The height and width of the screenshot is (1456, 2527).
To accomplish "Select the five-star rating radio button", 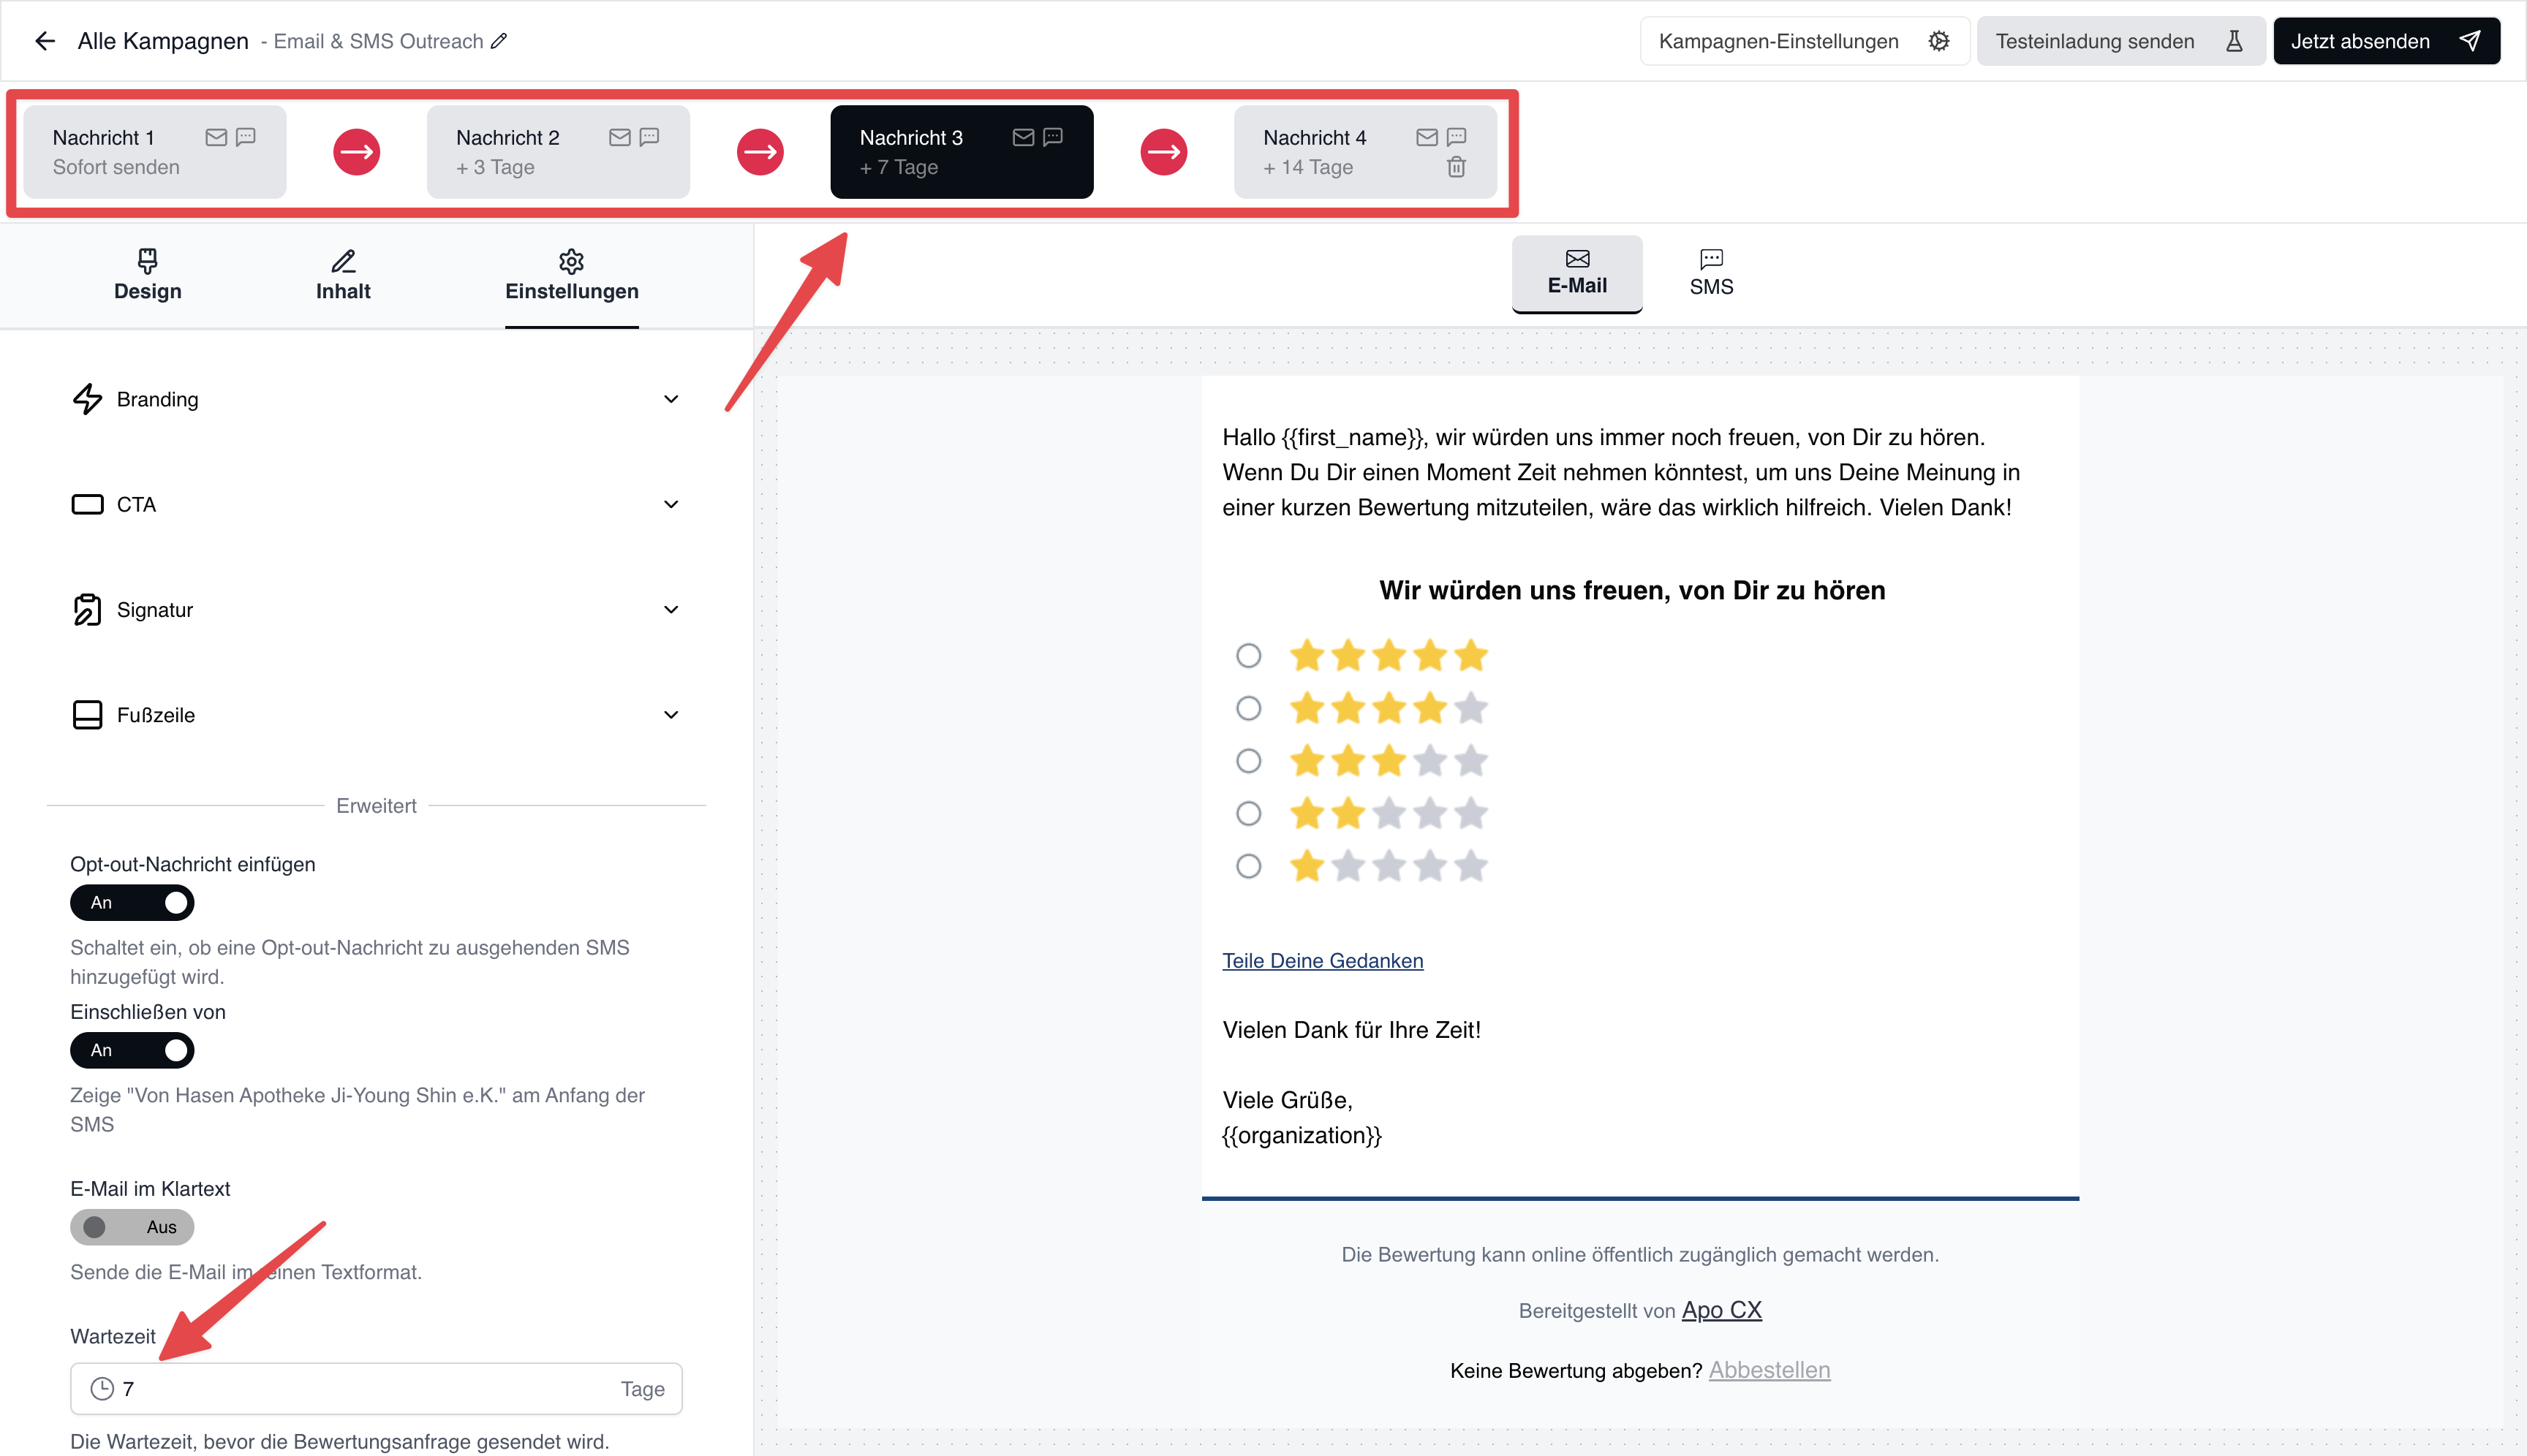I will click(1247, 656).
